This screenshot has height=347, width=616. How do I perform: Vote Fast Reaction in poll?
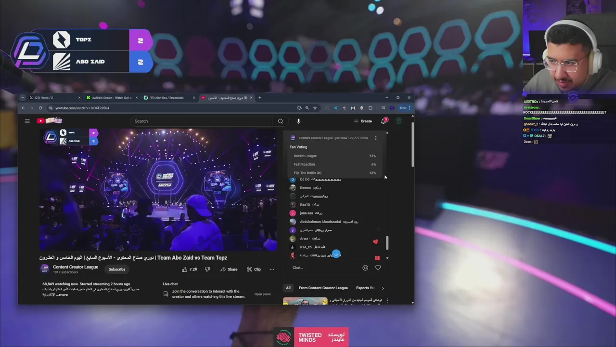point(334,164)
